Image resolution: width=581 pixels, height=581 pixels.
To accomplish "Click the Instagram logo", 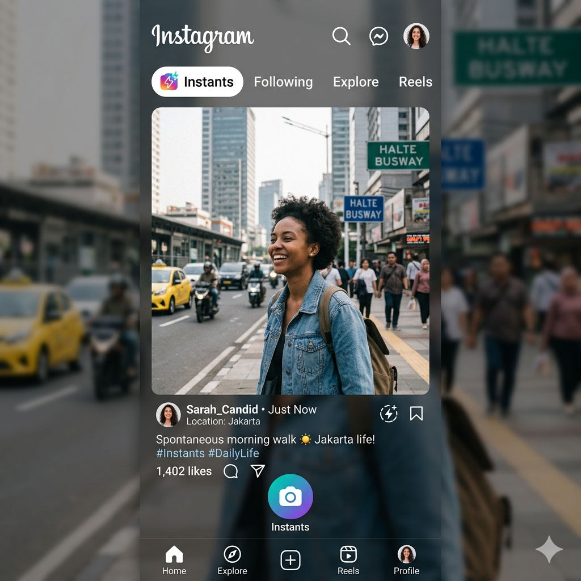I will coord(203,37).
